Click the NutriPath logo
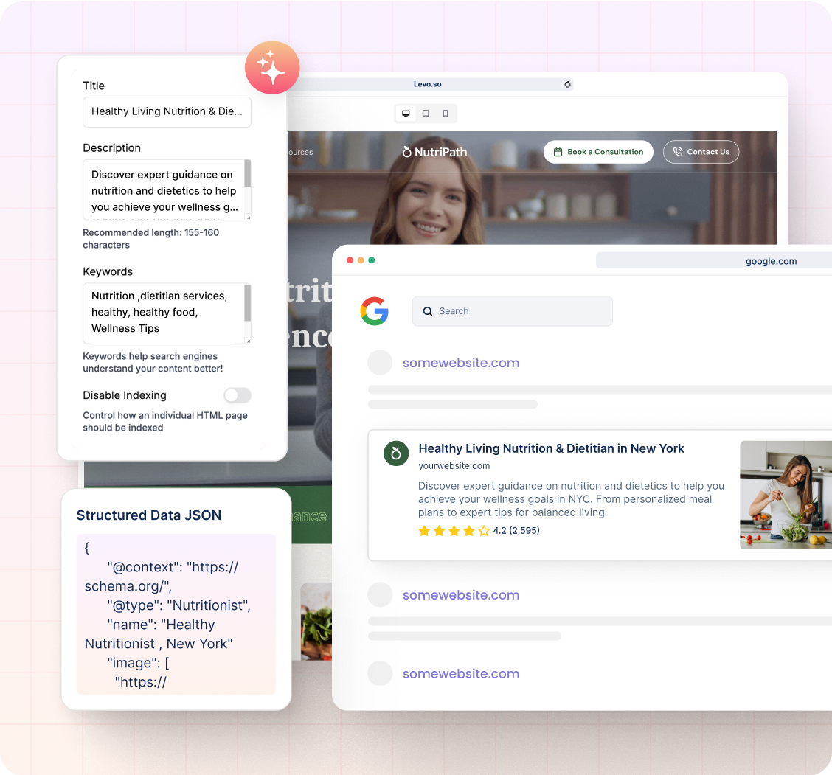This screenshot has width=832, height=775. (434, 152)
